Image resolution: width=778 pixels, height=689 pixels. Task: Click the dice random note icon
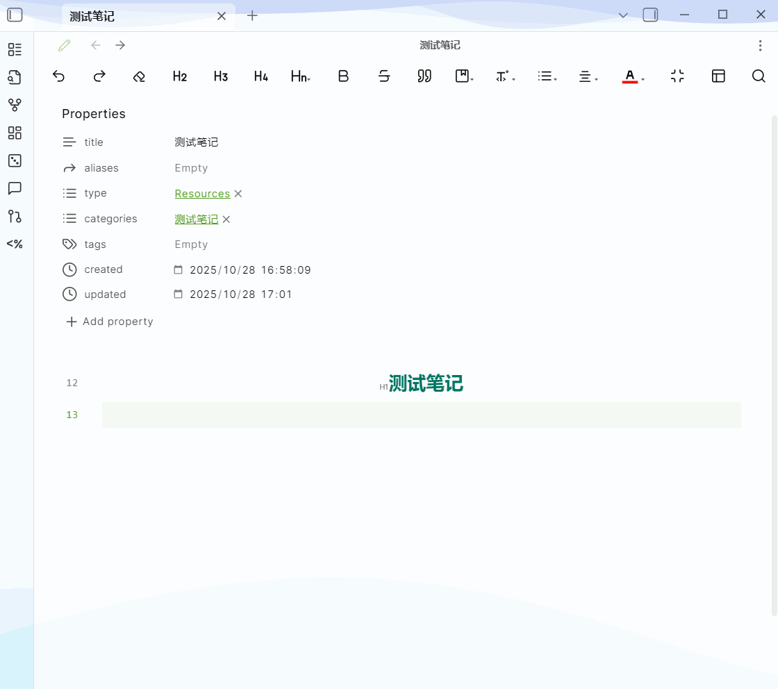click(x=15, y=160)
